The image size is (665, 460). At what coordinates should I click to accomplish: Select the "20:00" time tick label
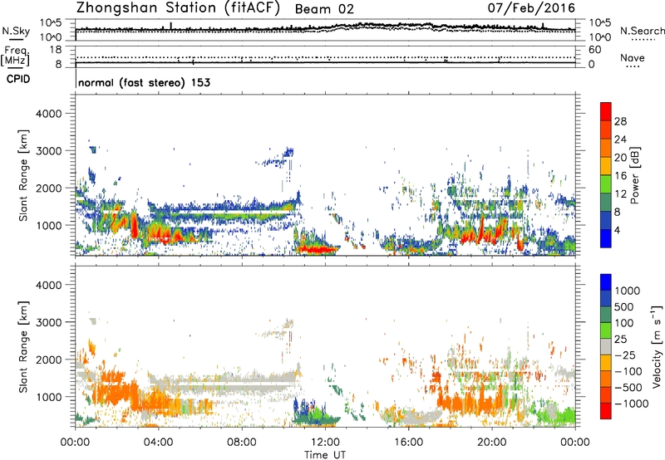coord(491,443)
